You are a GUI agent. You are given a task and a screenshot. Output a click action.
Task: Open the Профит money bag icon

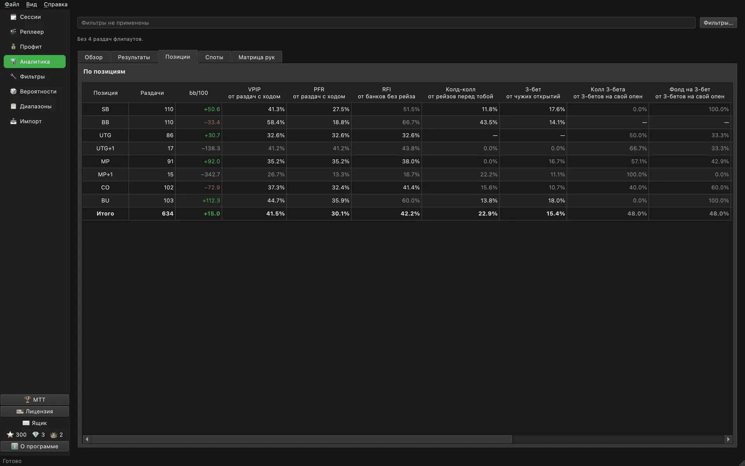point(13,47)
